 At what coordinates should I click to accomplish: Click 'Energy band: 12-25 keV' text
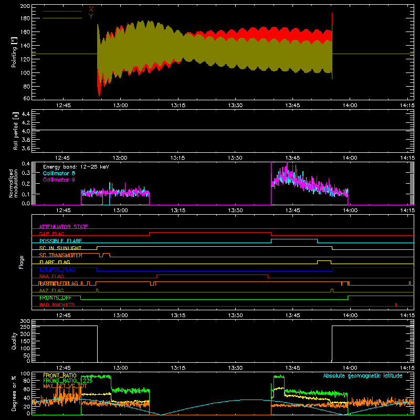click(x=76, y=167)
